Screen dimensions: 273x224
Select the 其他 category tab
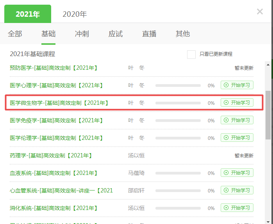tap(183, 34)
